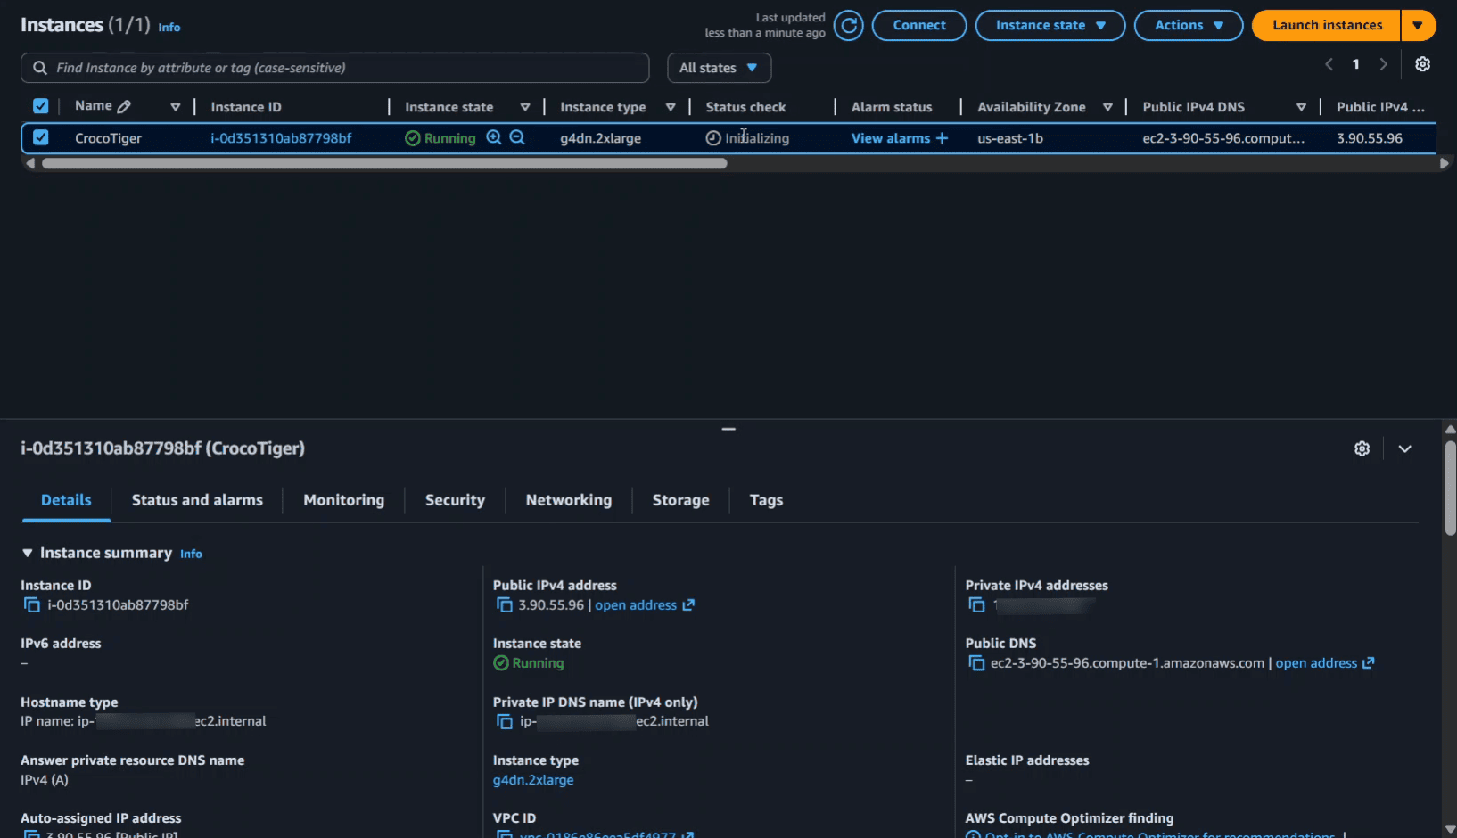This screenshot has height=838, width=1457.
Task: Open the i-0d351310ab87798bf instance link
Action: click(x=281, y=138)
